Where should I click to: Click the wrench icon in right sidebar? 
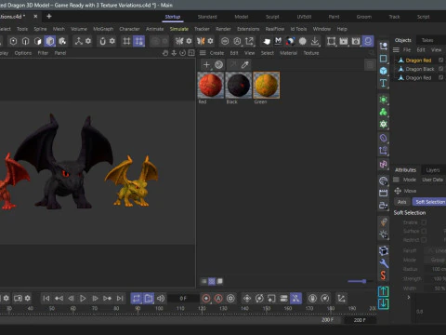tap(384, 263)
